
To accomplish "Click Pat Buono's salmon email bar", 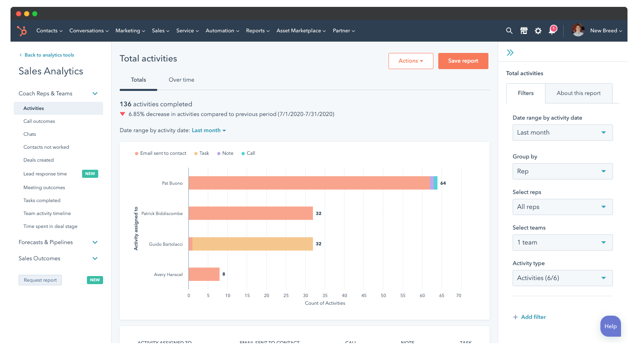I will [x=309, y=183].
